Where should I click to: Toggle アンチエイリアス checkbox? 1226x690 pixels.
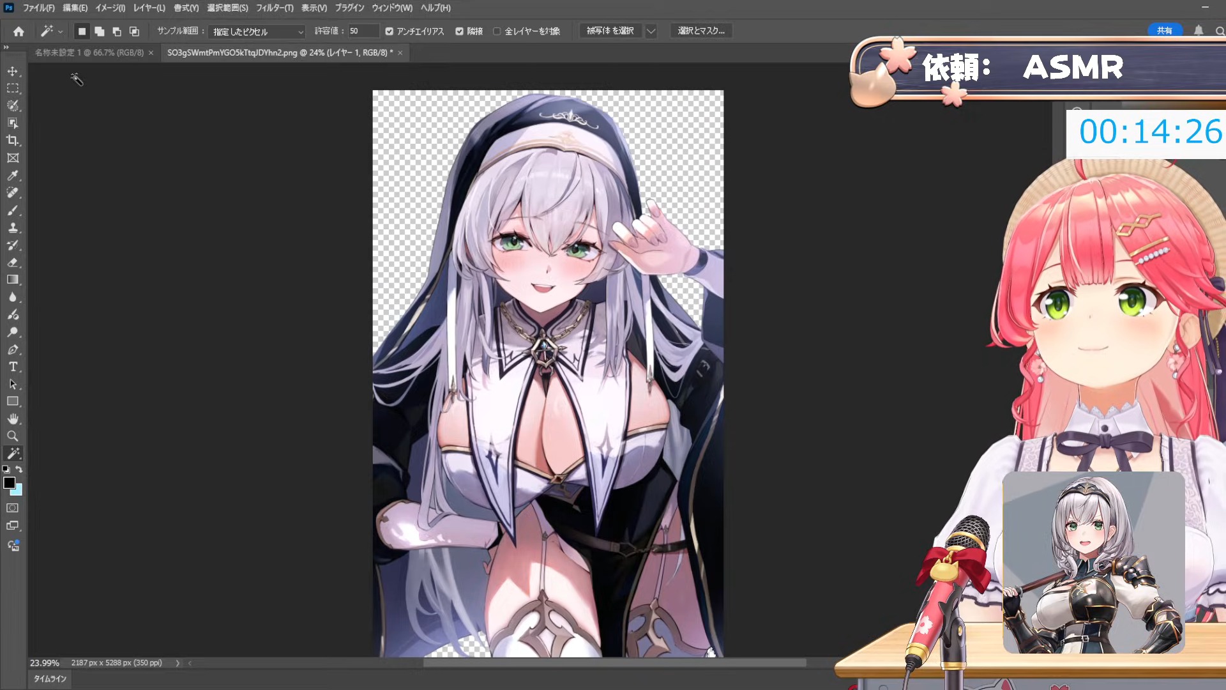[389, 31]
